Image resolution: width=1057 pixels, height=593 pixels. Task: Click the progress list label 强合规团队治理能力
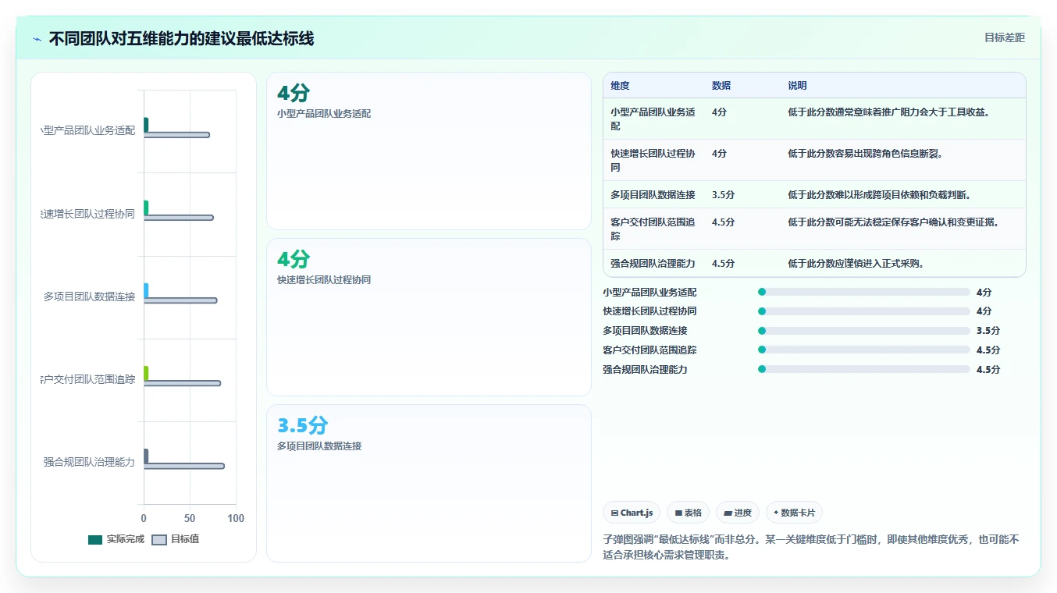[x=645, y=369]
